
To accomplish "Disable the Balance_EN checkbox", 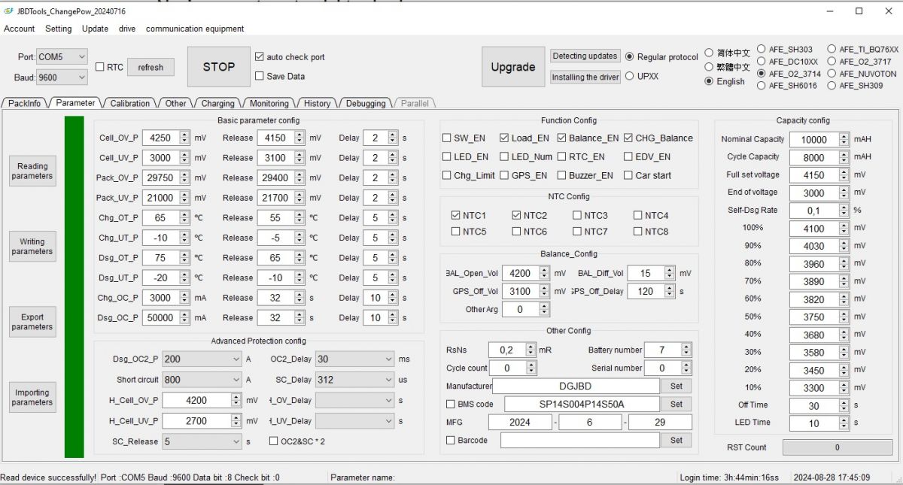I will 562,138.
